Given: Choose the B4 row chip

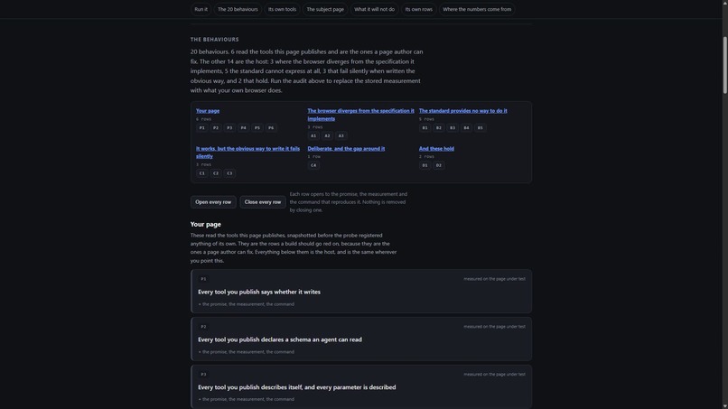Looking at the screenshot, I should point(467,127).
